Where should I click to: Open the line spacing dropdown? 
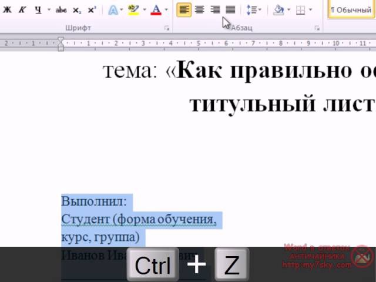[253, 9]
